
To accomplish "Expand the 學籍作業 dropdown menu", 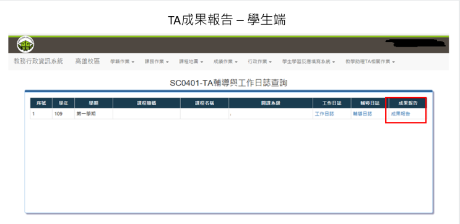I will (123, 62).
